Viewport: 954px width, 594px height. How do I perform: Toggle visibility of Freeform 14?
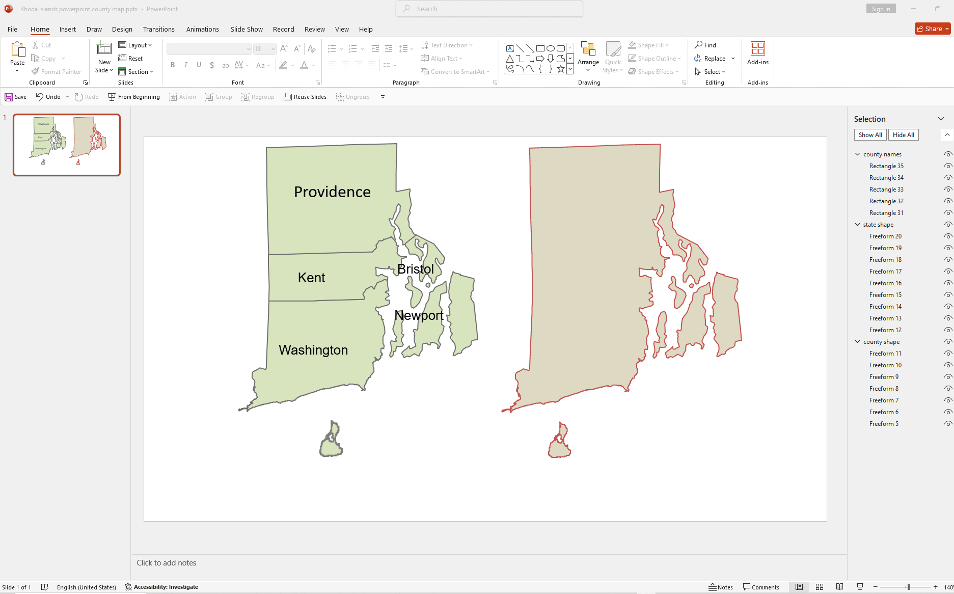947,307
